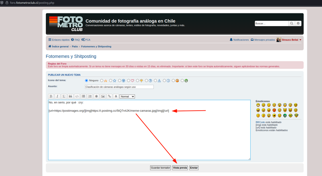Select the orange face topic icon radio
This screenshot has width=322, height=176.
(x=173, y=81)
